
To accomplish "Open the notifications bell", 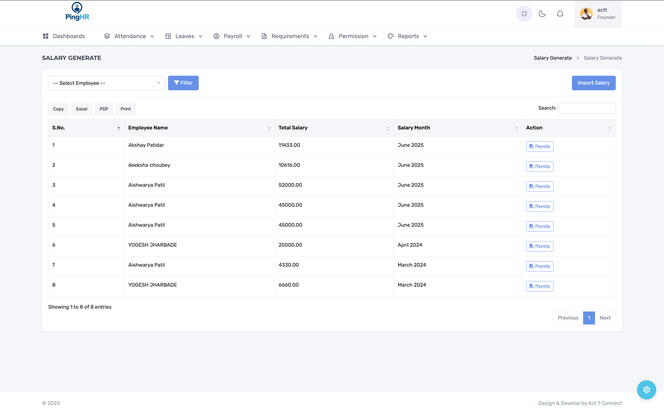I will tap(560, 14).
